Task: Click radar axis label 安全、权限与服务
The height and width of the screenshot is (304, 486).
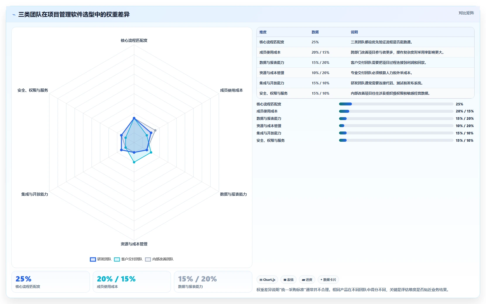Action: pos(33,90)
